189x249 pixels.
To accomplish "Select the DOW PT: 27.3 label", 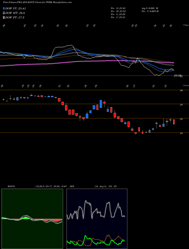I will [15, 17].
